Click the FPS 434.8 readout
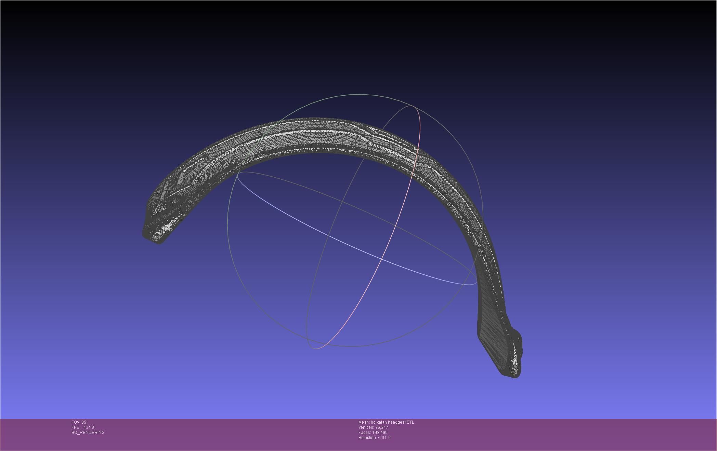 pyautogui.click(x=83, y=427)
